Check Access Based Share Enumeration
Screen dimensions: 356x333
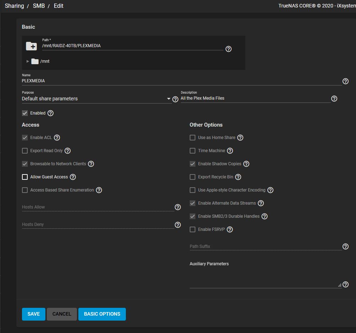click(x=25, y=190)
